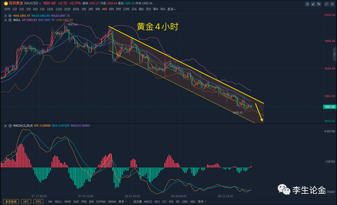Toggle the PPS overlay button

[x=38, y=202]
